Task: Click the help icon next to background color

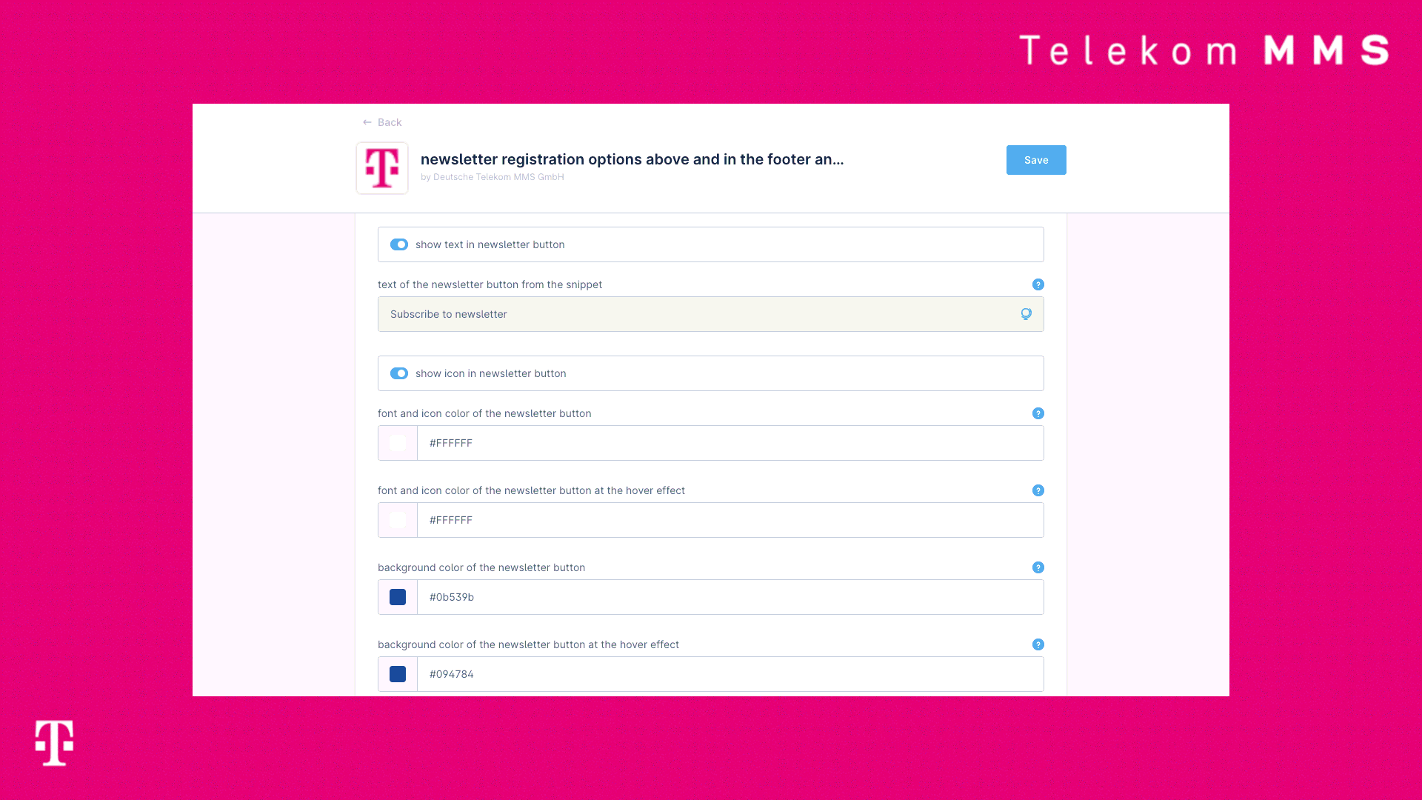Action: [1037, 567]
